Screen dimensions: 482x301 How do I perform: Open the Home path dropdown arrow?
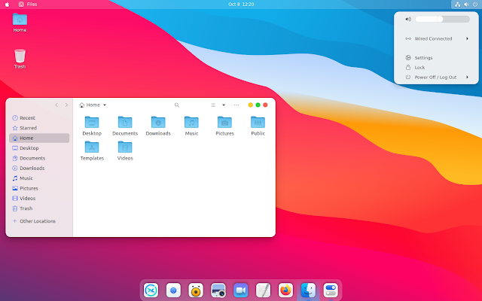105,105
